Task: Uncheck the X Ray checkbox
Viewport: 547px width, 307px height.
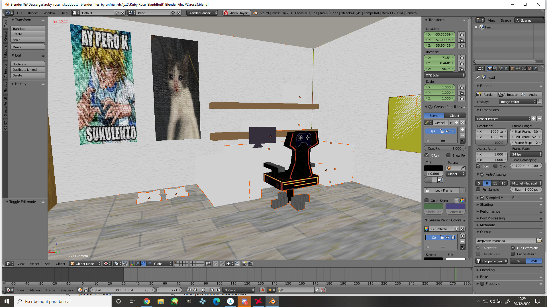Action: tap(427, 155)
